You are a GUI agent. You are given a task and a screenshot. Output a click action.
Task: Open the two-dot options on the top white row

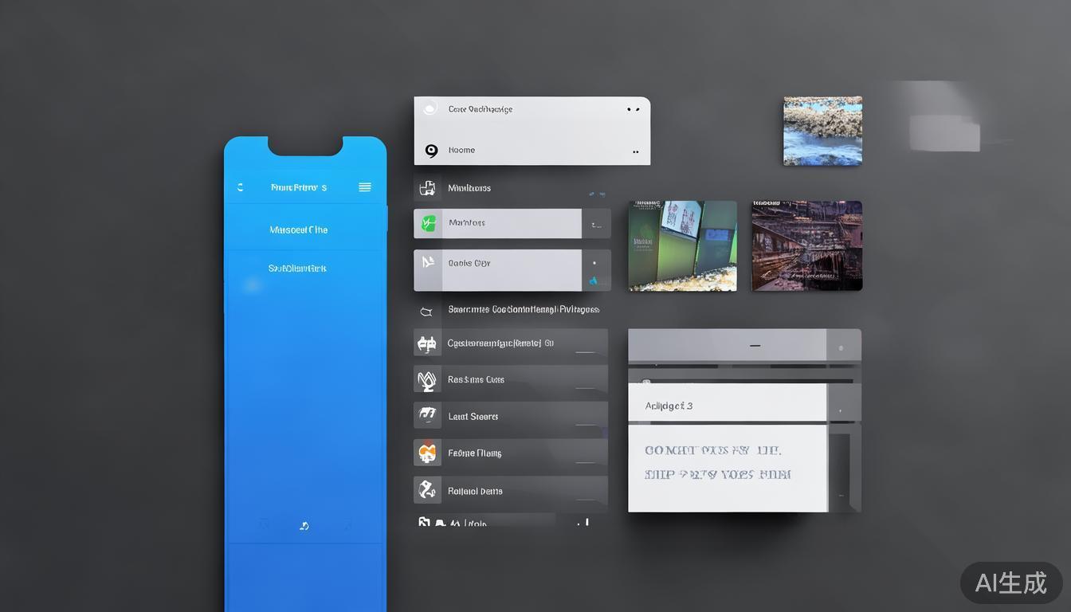tap(633, 109)
